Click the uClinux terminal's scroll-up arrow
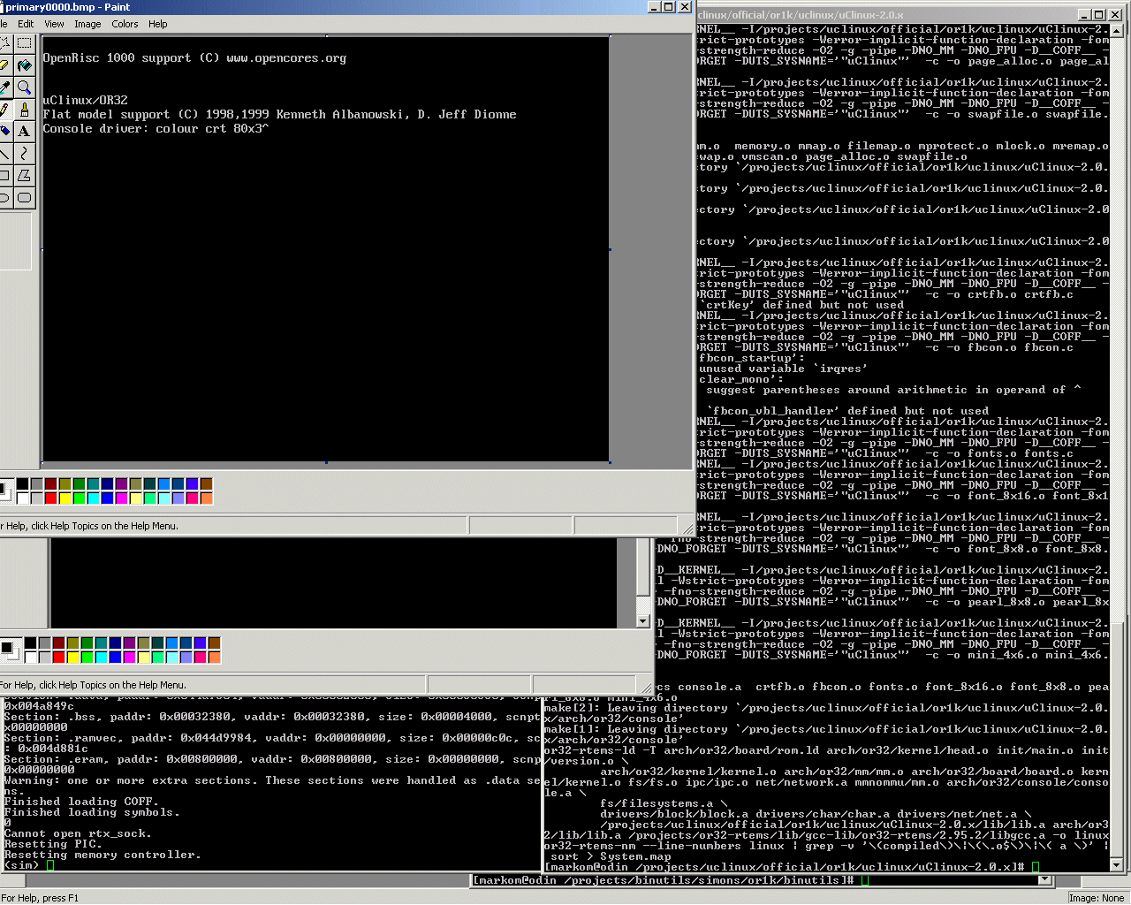The height and width of the screenshot is (905, 1131). coord(1116,31)
